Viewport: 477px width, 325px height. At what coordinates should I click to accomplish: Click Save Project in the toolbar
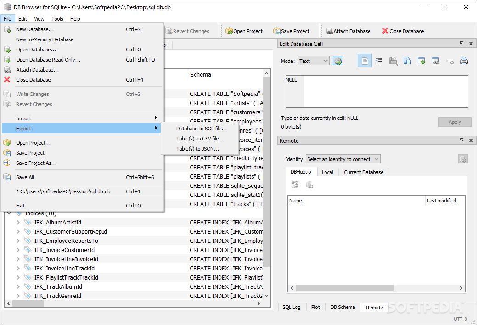(291, 31)
